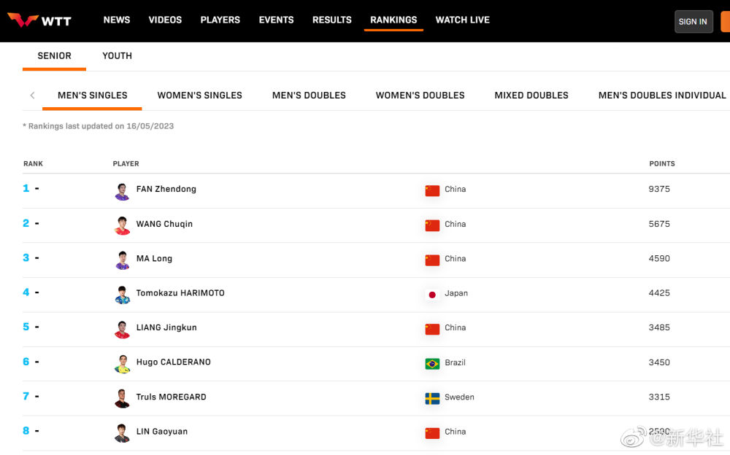Switch to the YOUTH rankings tab
The image size is (730, 455).
click(117, 55)
